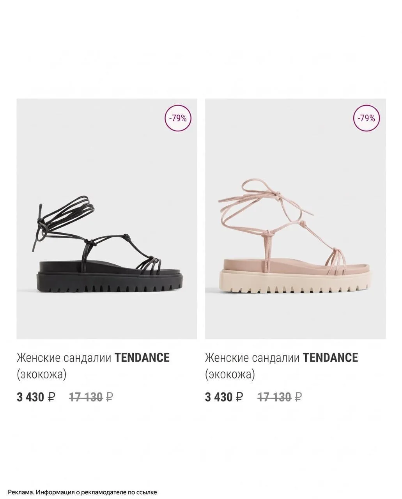
Task: Open the pink lace-up sandal photo
Action: pyautogui.click(x=295, y=219)
